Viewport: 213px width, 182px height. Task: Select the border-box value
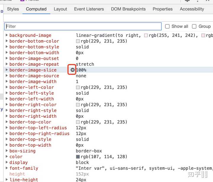coord(89,151)
